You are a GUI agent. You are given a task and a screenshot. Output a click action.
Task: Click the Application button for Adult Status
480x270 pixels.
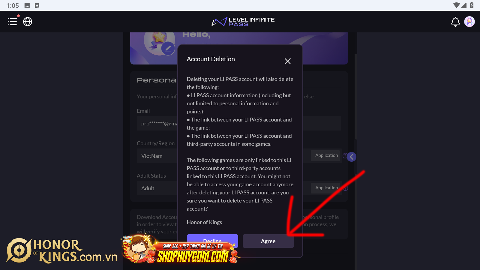(326, 188)
